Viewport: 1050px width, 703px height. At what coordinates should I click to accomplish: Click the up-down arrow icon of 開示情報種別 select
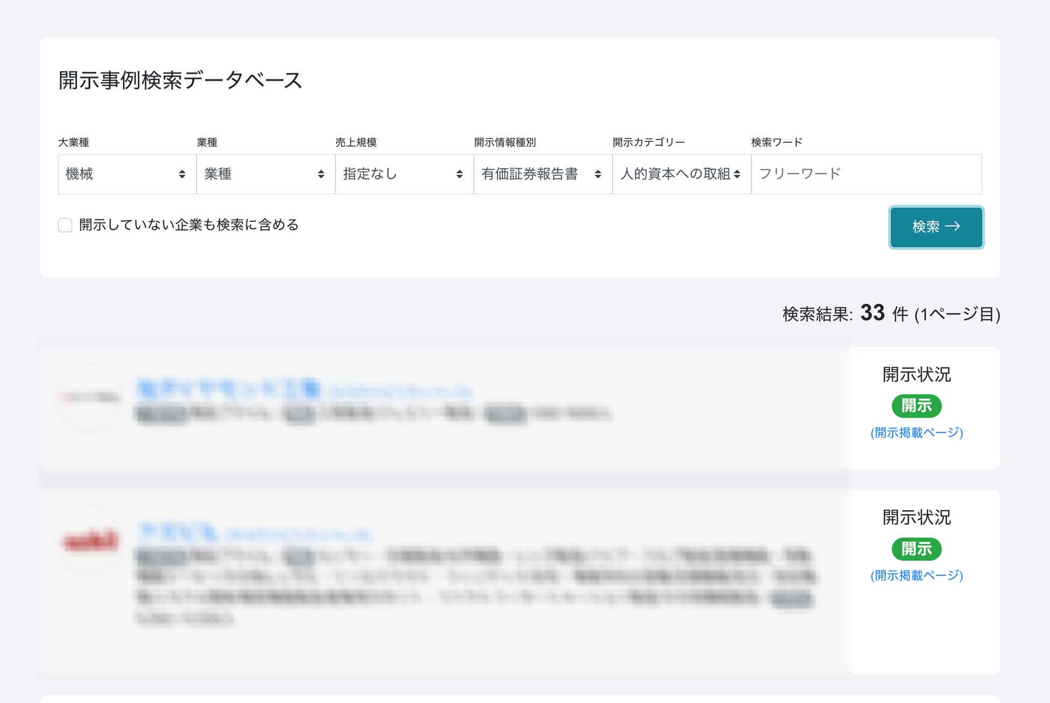[598, 174]
